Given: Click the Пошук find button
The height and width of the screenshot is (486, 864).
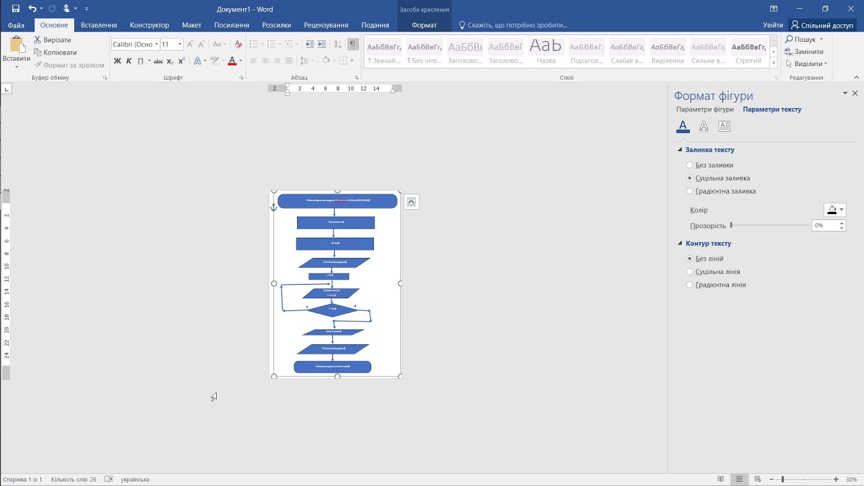Looking at the screenshot, I should [x=804, y=40].
